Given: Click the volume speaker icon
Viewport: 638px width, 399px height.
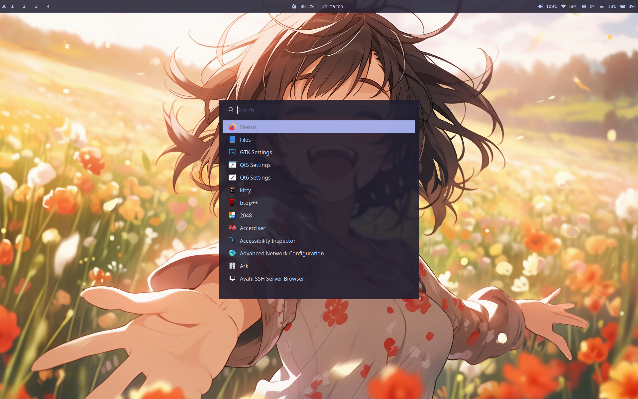Looking at the screenshot, I should click(x=541, y=6).
